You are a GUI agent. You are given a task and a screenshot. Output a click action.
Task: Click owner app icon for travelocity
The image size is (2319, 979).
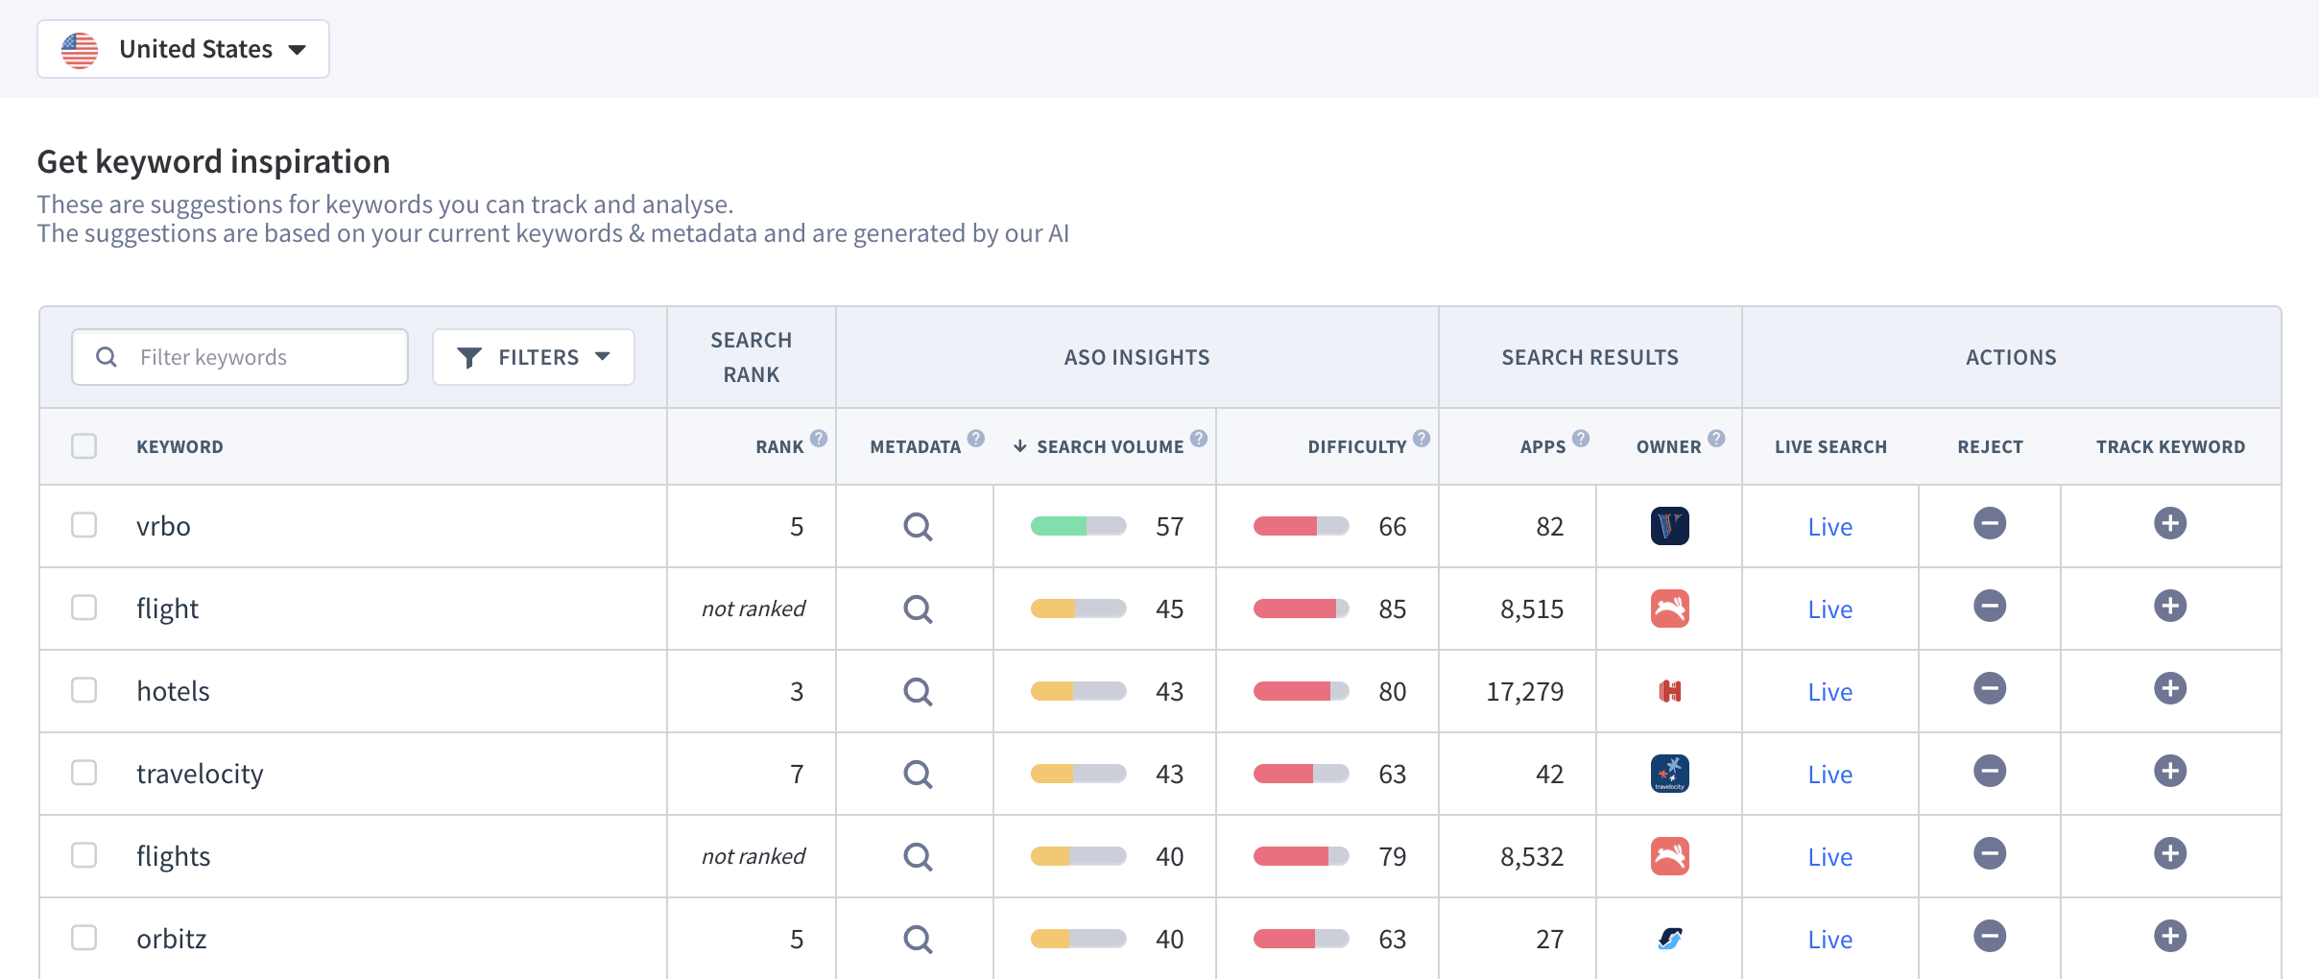tap(1670, 774)
